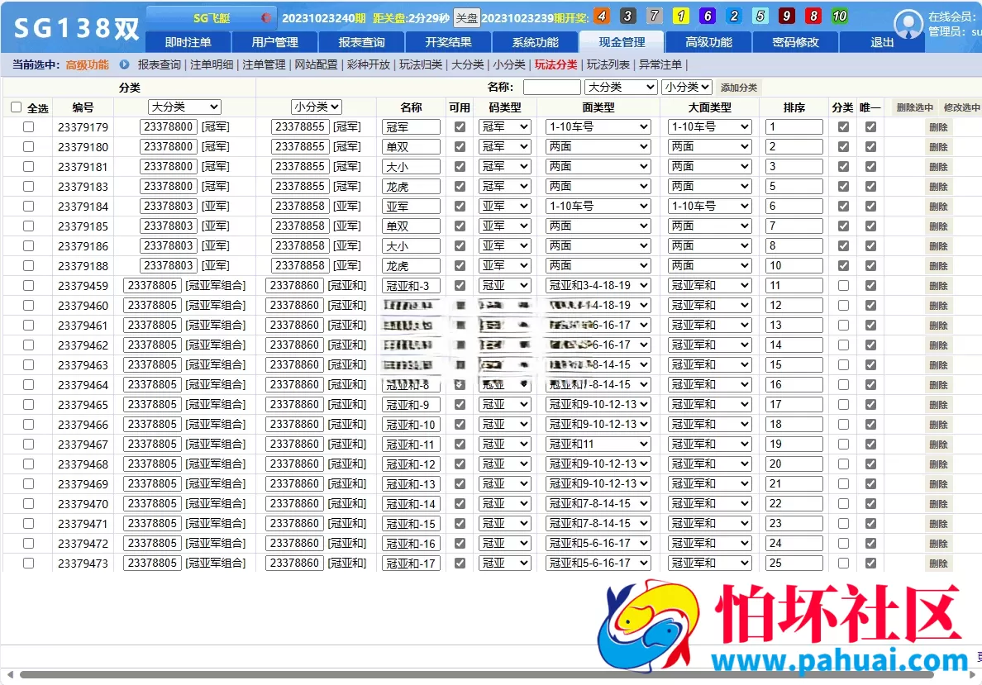Select the row checkbox for 23379184
The height and width of the screenshot is (685, 982).
pos(28,206)
